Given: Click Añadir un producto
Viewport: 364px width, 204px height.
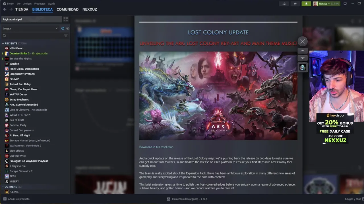Looking at the screenshot, I should tap(16, 199).
